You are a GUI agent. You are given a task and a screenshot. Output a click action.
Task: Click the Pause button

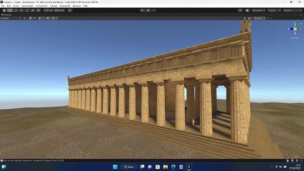pyautogui.click(x=148, y=10)
